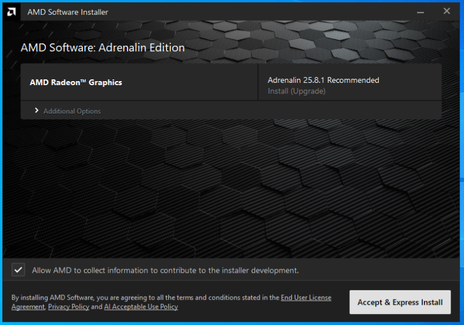Expand Additional Options chevron
The width and height of the screenshot is (464, 325).
[x=37, y=111]
